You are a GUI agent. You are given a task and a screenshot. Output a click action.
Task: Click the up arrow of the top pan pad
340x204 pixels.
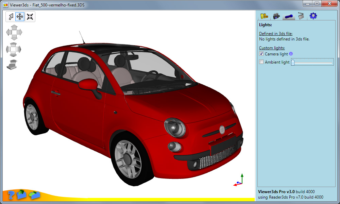(14, 27)
